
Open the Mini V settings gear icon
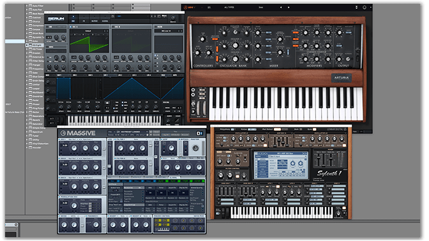tap(365, 8)
